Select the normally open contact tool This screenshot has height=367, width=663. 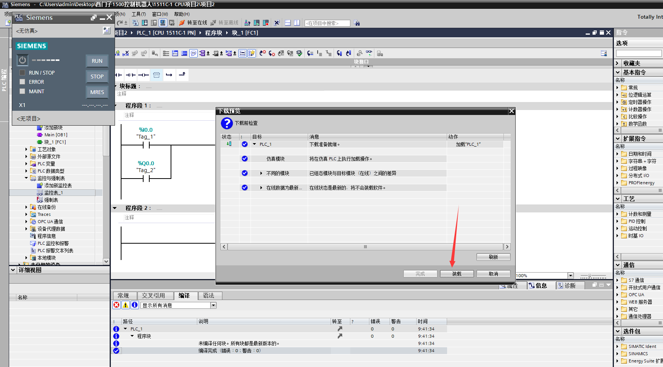pyautogui.click(x=119, y=75)
